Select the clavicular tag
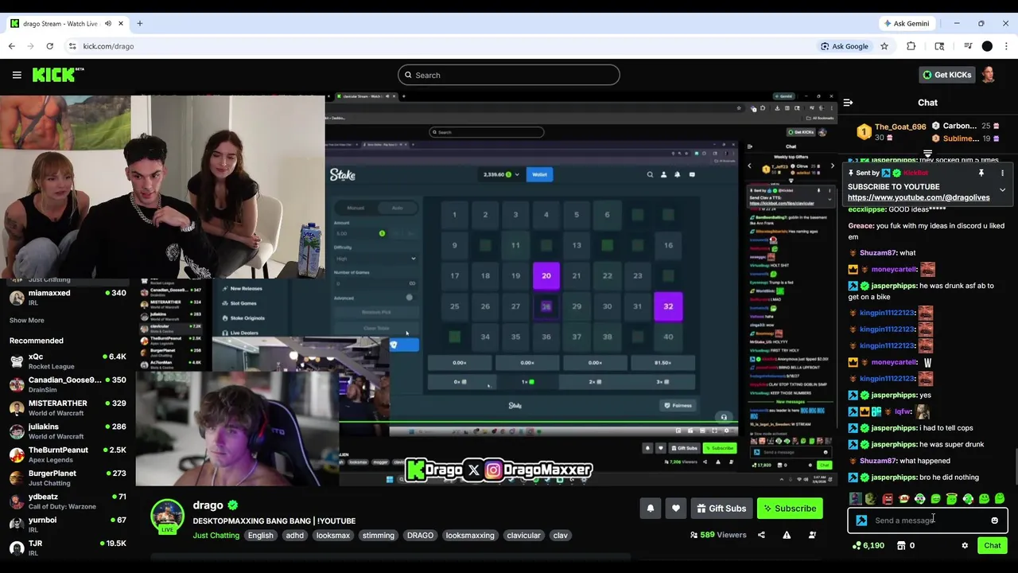The width and height of the screenshot is (1018, 573). tap(523, 536)
